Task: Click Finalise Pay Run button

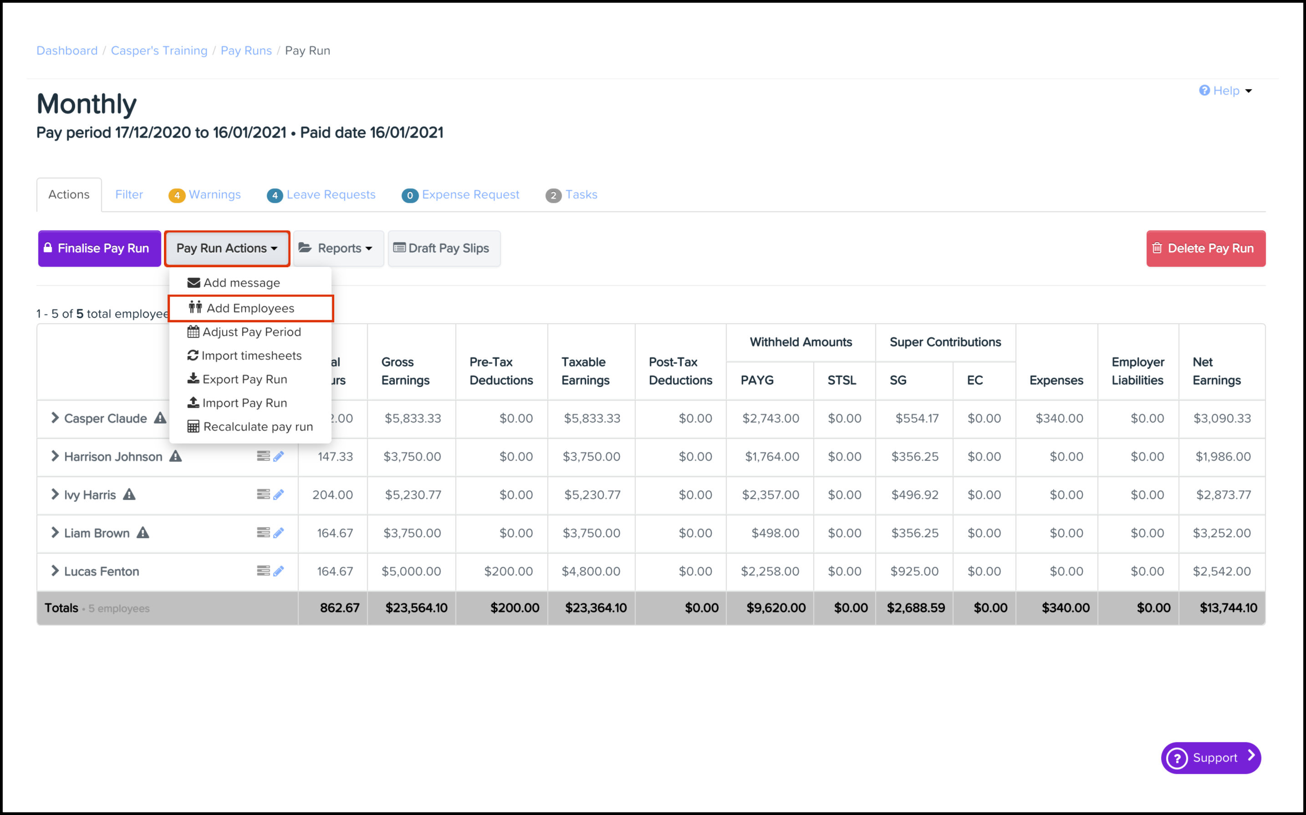Action: 99,249
